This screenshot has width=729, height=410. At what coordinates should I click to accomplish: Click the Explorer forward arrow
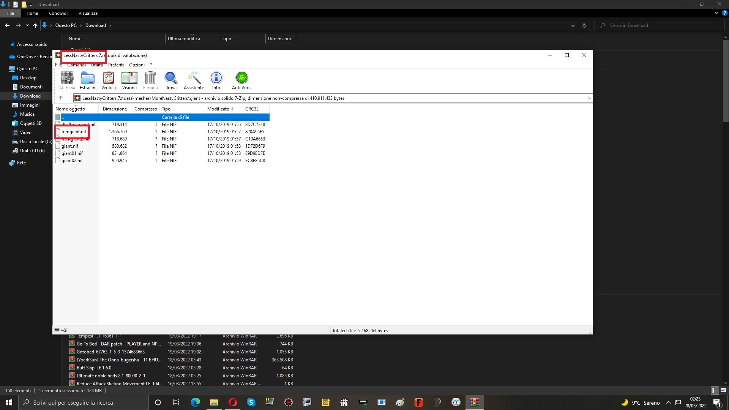click(18, 25)
